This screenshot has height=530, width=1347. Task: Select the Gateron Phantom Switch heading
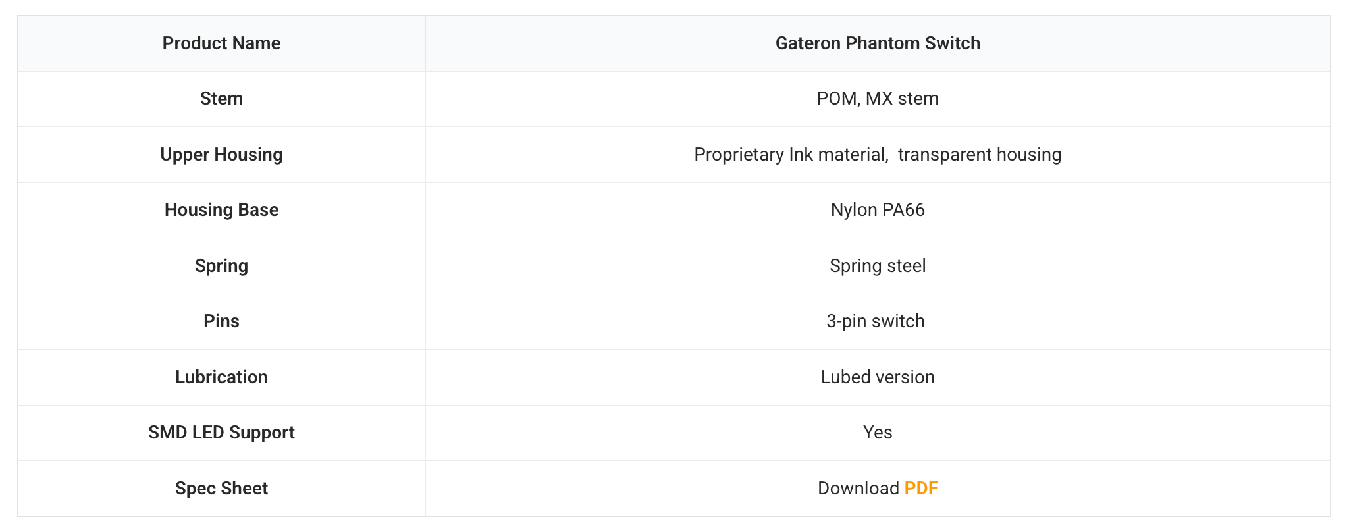point(877,43)
